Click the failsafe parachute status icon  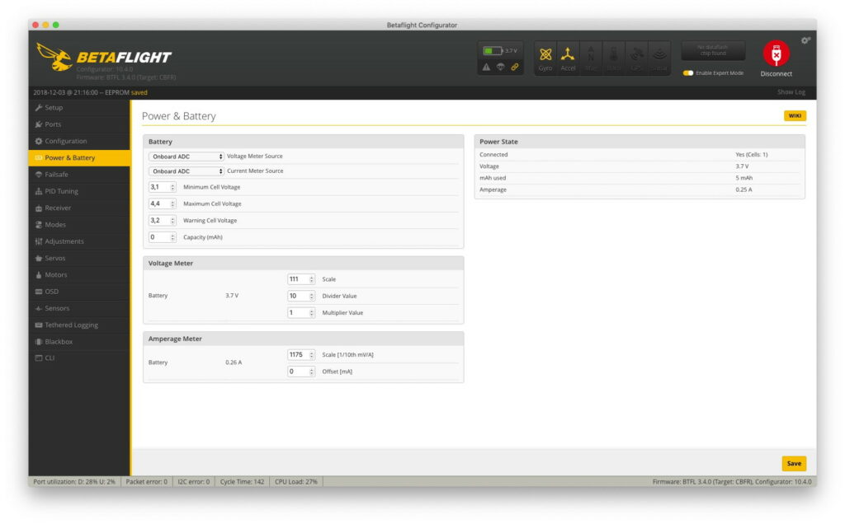tap(500, 67)
